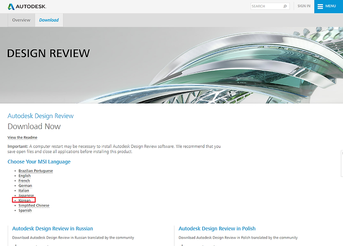Click the Choose Your MSI Language heading

pyautogui.click(x=39, y=162)
